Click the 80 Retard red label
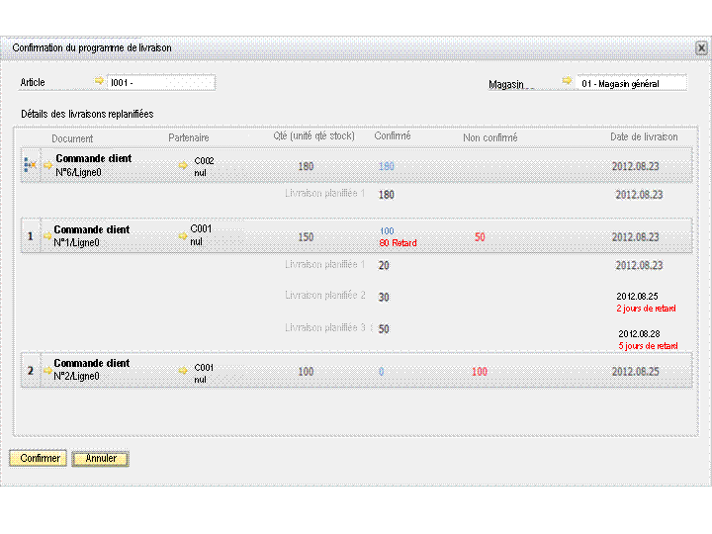Screen dimensions: 712x534 coord(398,243)
